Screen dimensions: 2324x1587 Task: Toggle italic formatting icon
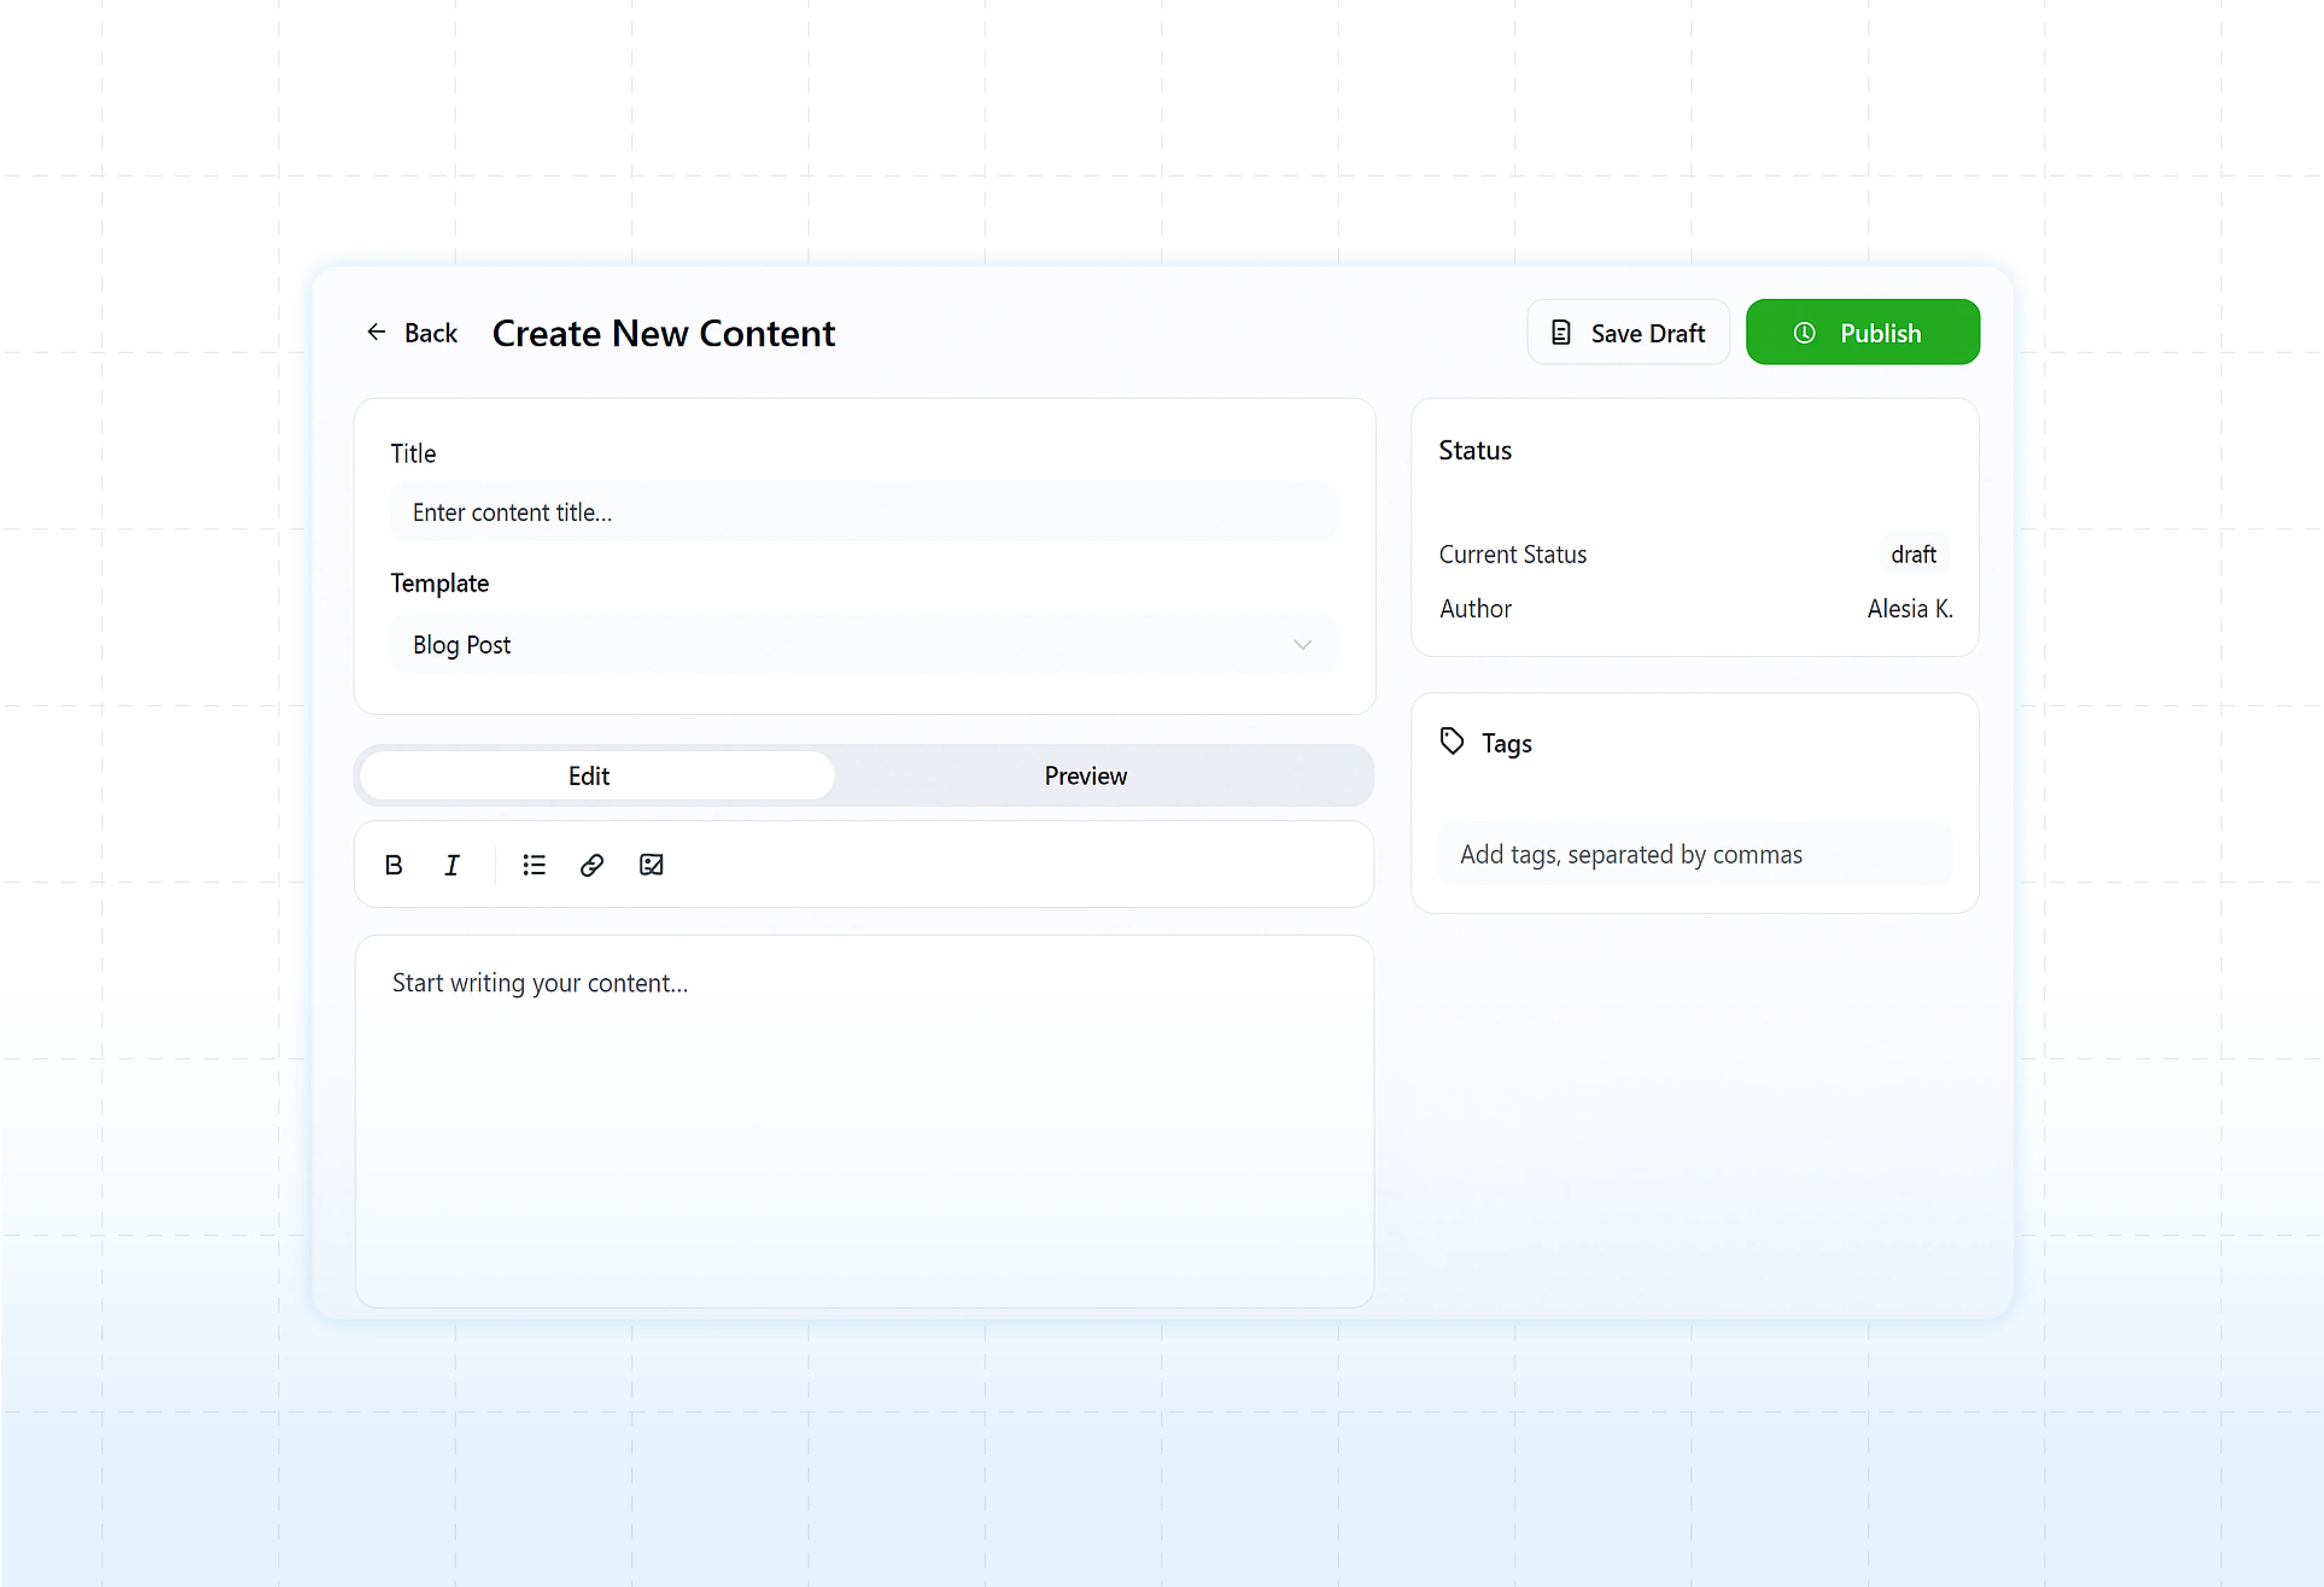[452, 865]
